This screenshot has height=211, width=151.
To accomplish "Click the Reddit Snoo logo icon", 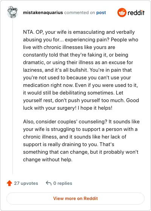I will pos(122,13).
